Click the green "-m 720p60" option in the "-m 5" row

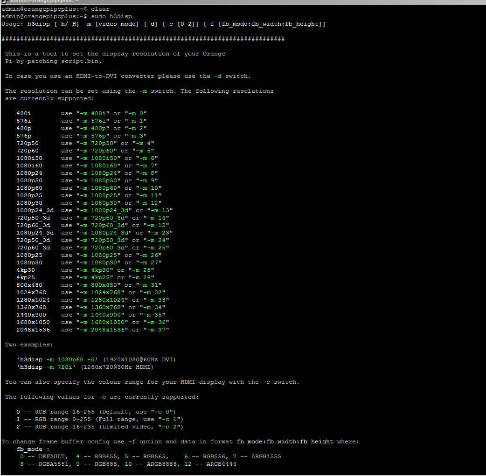[x=97, y=151]
